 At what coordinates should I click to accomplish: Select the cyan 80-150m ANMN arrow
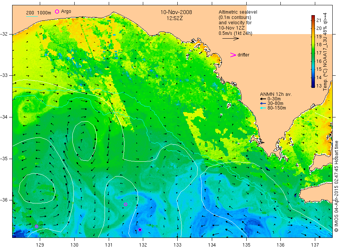point(263,108)
